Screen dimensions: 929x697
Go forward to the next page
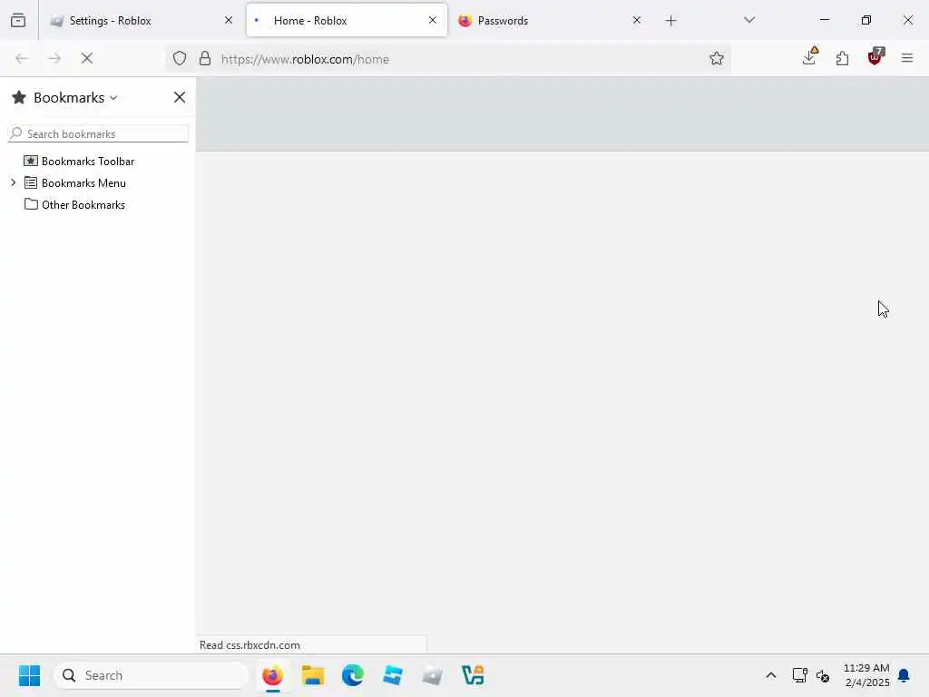coord(54,58)
